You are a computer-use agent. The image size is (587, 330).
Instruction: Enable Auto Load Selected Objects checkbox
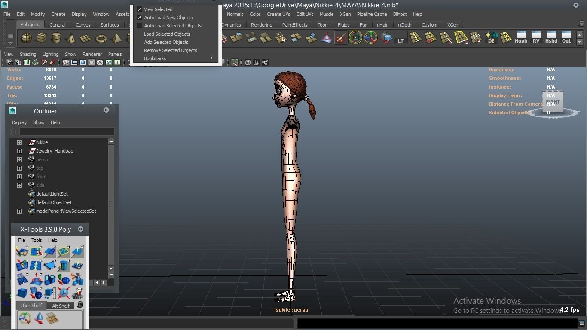click(139, 26)
